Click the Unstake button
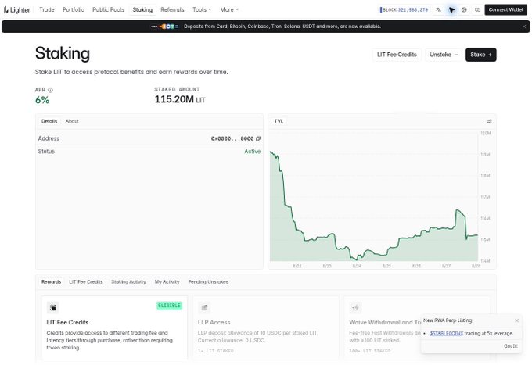 (x=444, y=55)
